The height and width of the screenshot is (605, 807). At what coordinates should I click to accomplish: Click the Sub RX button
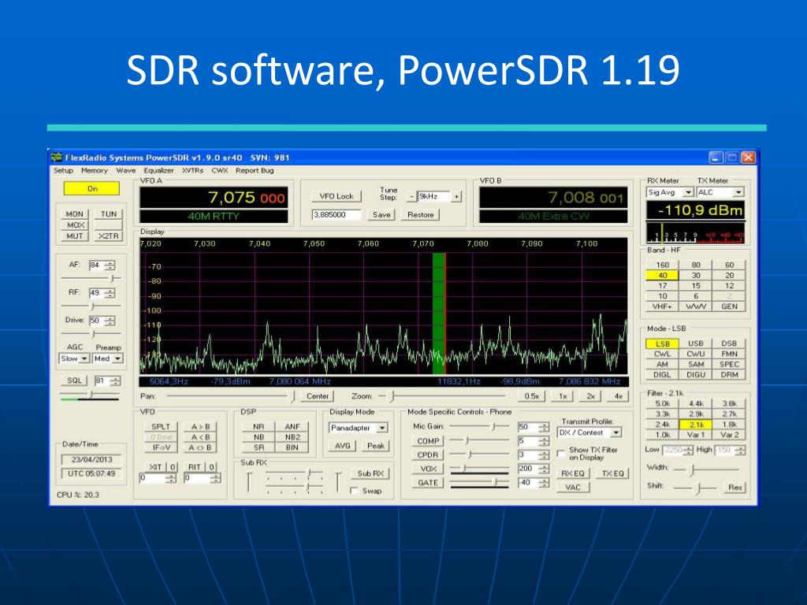(370, 473)
